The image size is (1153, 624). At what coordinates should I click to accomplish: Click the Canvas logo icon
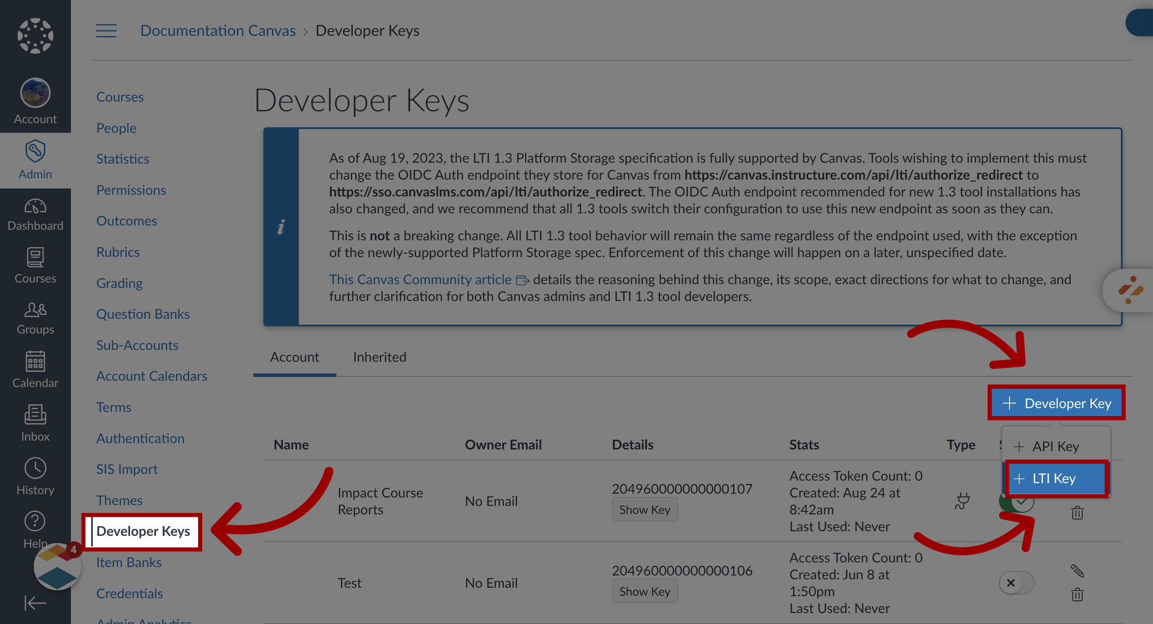coord(35,35)
